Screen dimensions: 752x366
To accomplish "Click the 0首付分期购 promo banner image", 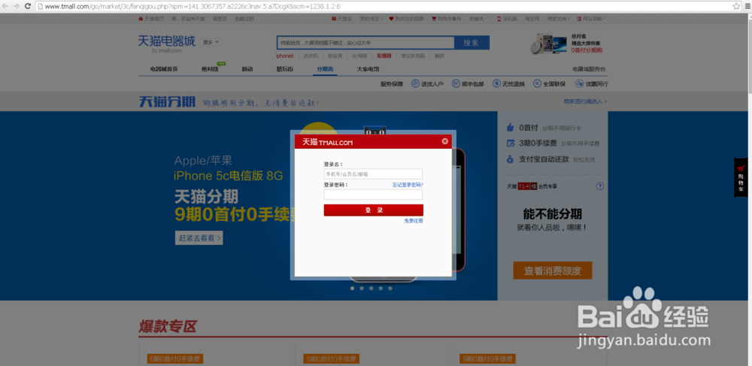I will [x=567, y=43].
